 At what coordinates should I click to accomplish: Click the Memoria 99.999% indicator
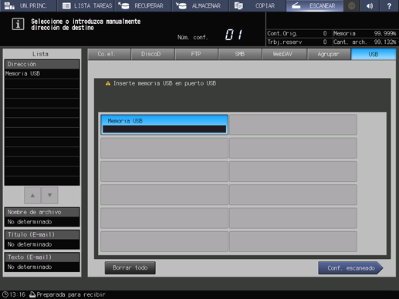point(364,33)
